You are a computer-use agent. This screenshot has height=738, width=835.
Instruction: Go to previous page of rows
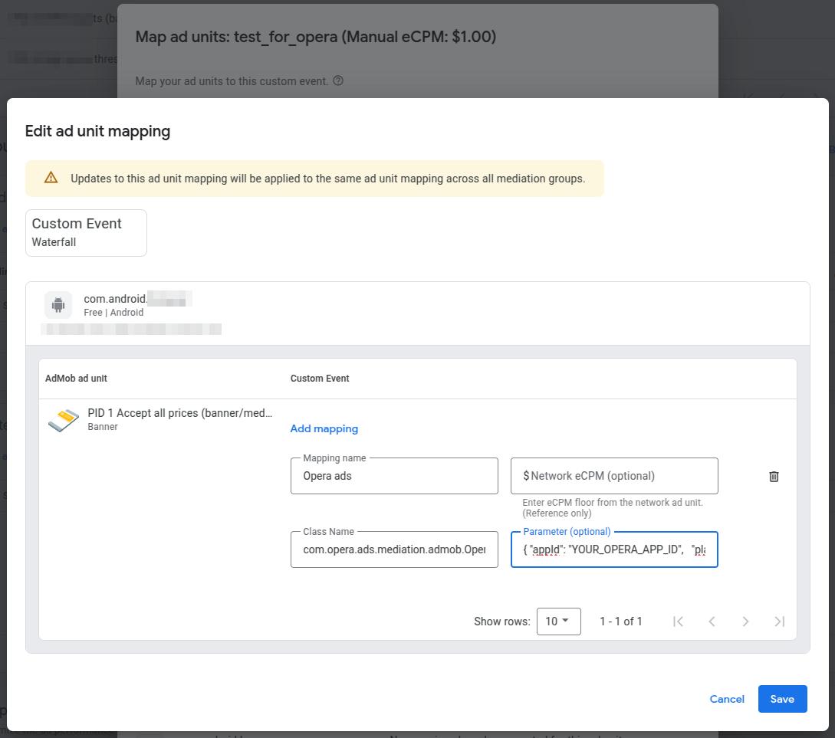tap(712, 622)
